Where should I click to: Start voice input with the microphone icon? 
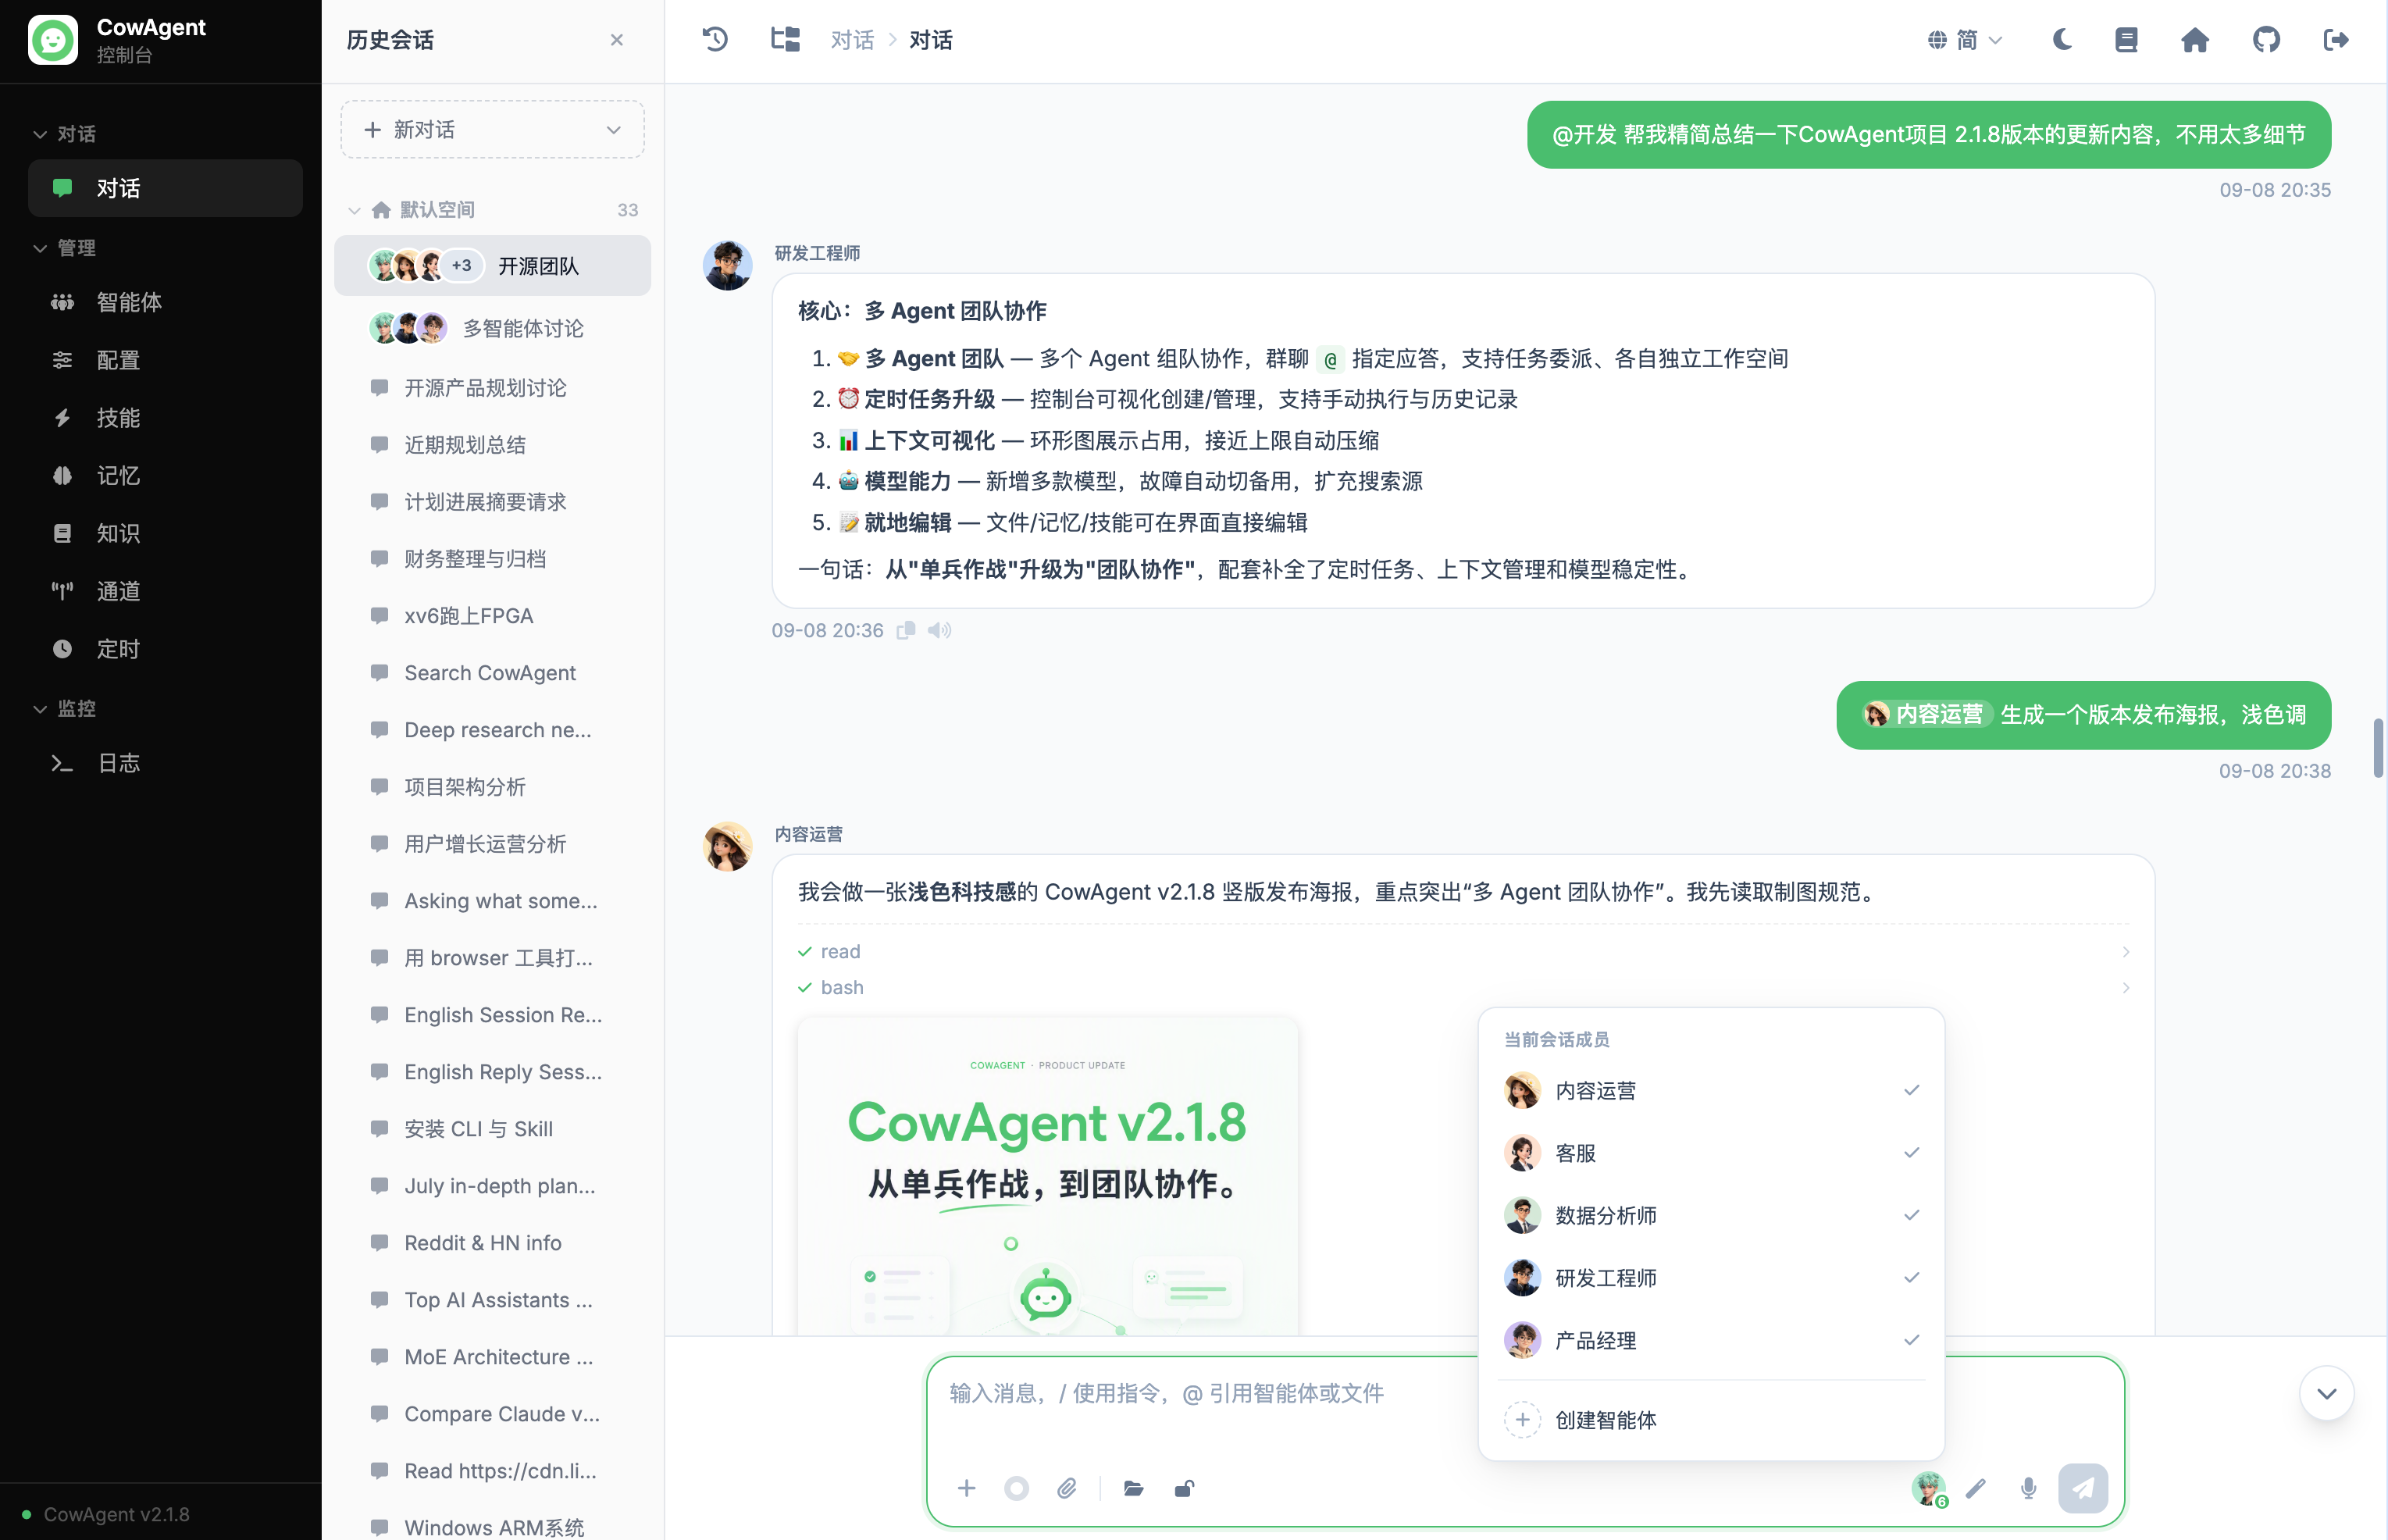2028,1489
